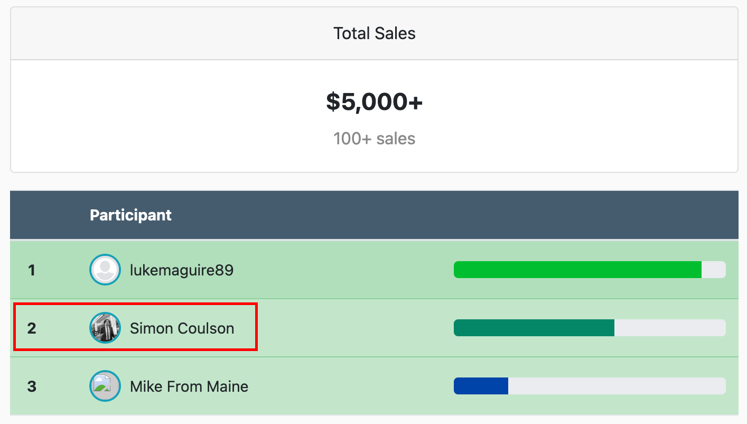Select rank number 1
Screen dimensions: 747x424
tap(32, 271)
